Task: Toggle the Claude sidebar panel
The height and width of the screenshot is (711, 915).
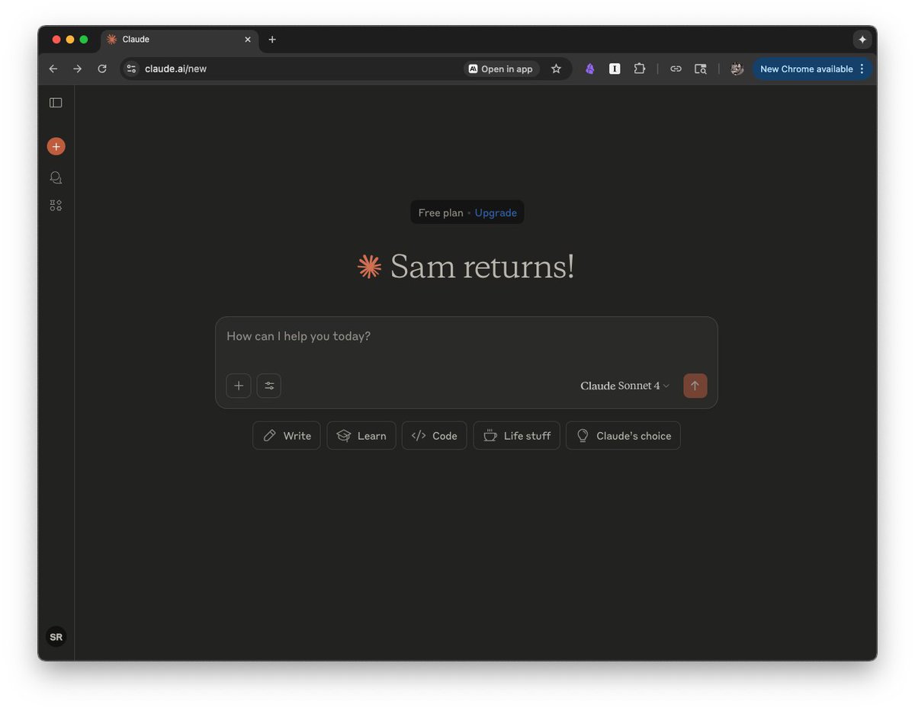Action: point(56,103)
